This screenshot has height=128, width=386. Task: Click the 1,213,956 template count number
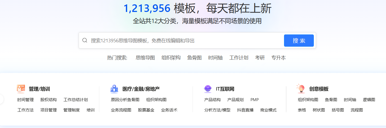[147, 9]
